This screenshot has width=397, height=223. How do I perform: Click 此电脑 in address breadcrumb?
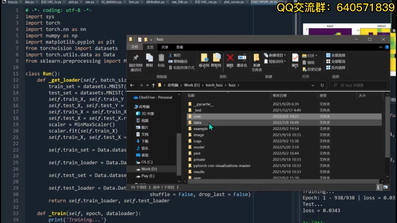pos(173,85)
